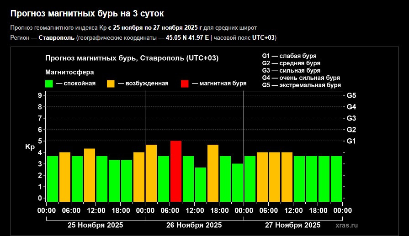Select the first green bar on 25 November

click(x=53, y=178)
